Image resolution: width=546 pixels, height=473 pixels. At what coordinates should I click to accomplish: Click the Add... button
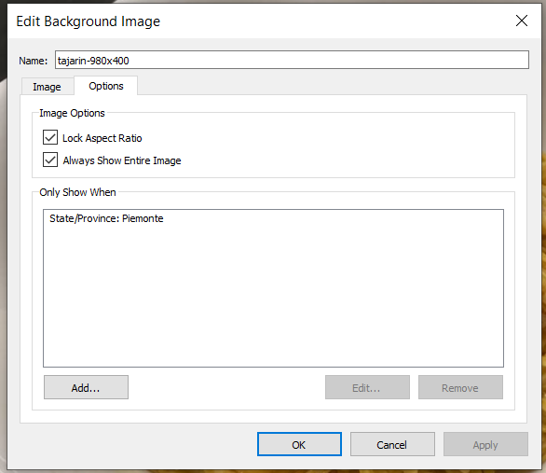coord(86,387)
